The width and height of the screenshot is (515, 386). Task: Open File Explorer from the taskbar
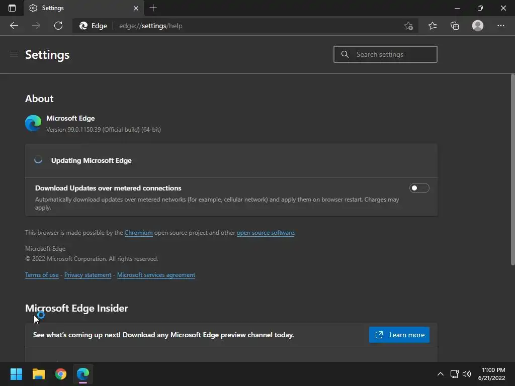pyautogui.click(x=38, y=374)
